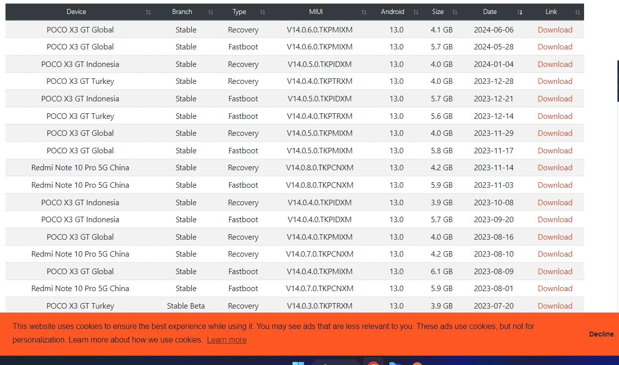Image resolution: width=619 pixels, height=365 pixels.
Task: Download the ROM dated 2023-11-17
Action: [x=555, y=150]
